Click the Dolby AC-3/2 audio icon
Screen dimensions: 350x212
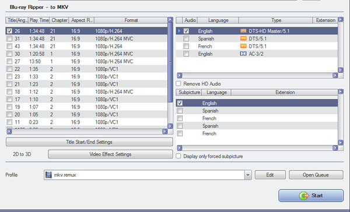pos(243,54)
